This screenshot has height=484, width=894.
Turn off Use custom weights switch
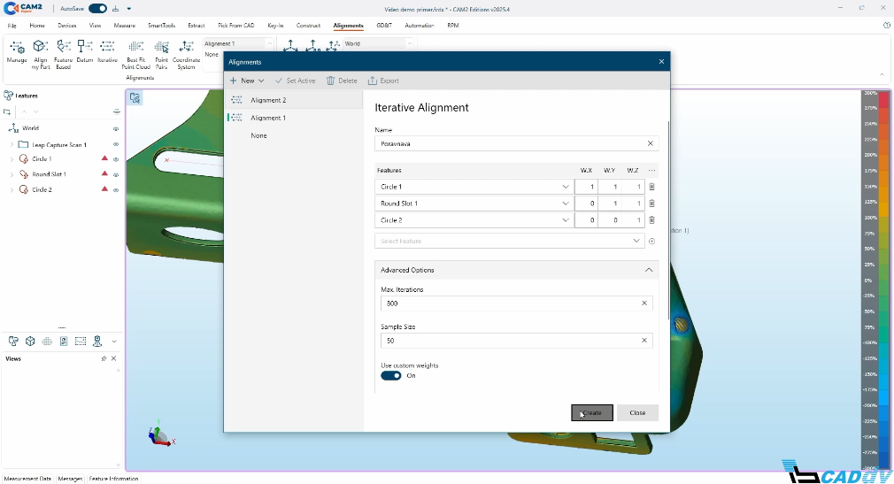pos(391,376)
